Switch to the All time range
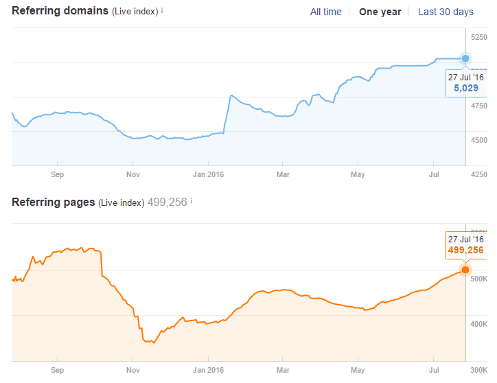This screenshot has height=383, width=497. click(x=325, y=12)
